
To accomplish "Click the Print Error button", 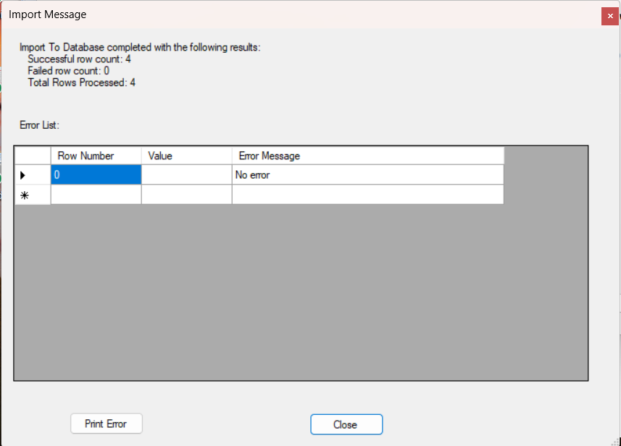I will click(x=106, y=424).
